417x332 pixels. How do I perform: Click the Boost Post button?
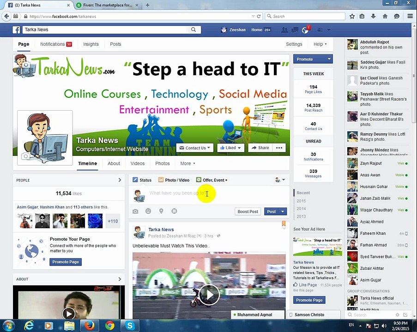[x=248, y=211]
